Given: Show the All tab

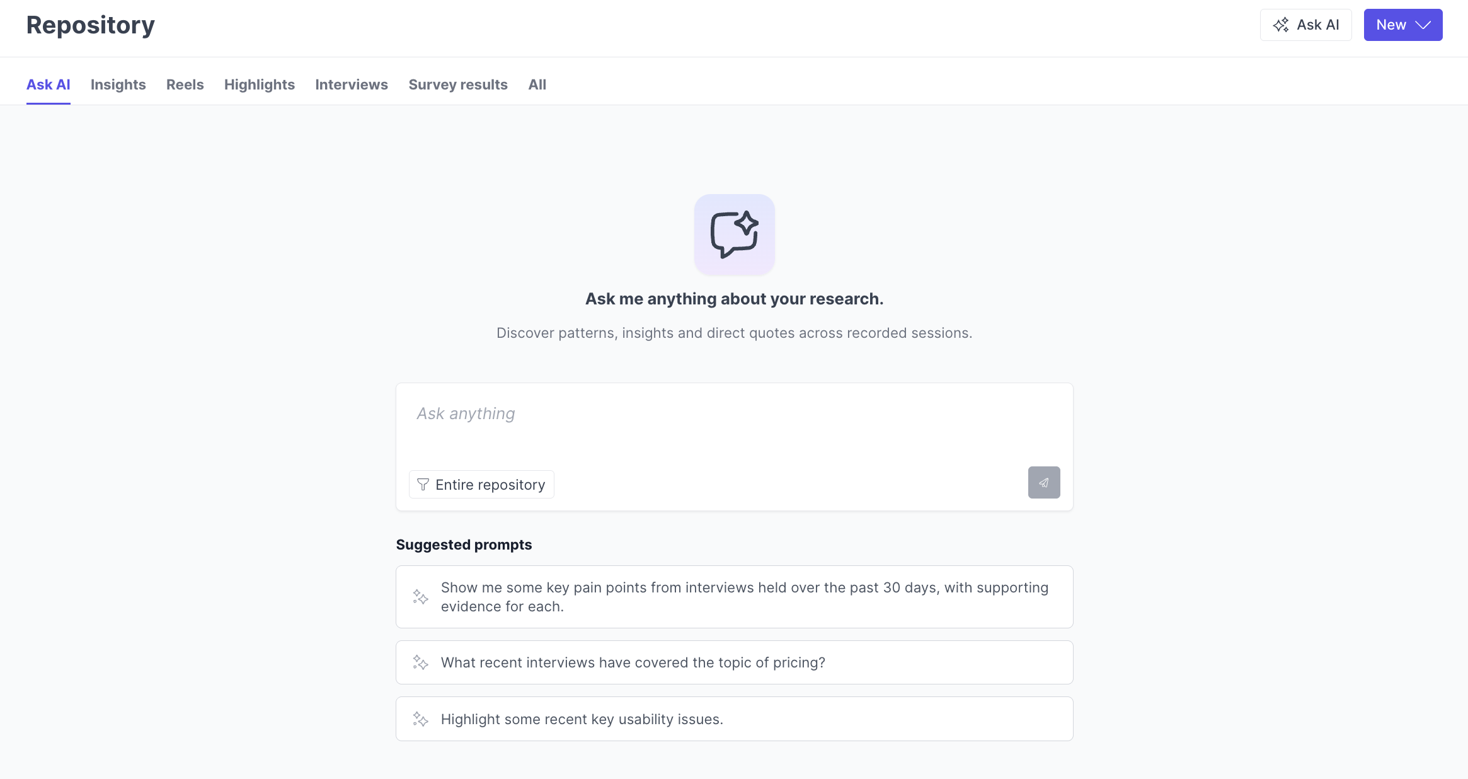Looking at the screenshot, I should click(x=537, y=84).
